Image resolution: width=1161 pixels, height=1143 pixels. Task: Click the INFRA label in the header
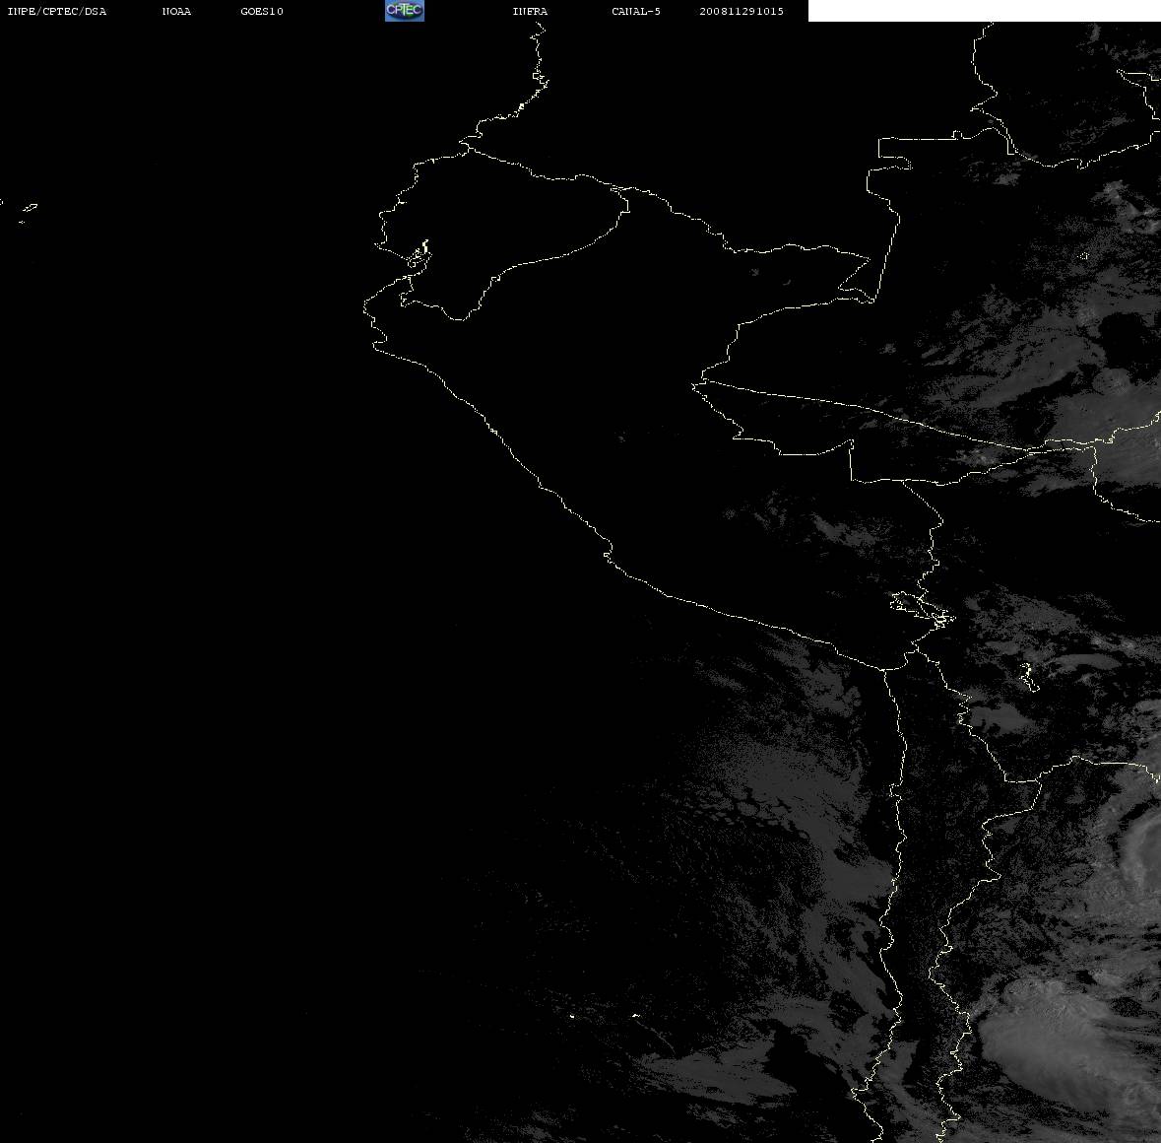tap(530, 11)
